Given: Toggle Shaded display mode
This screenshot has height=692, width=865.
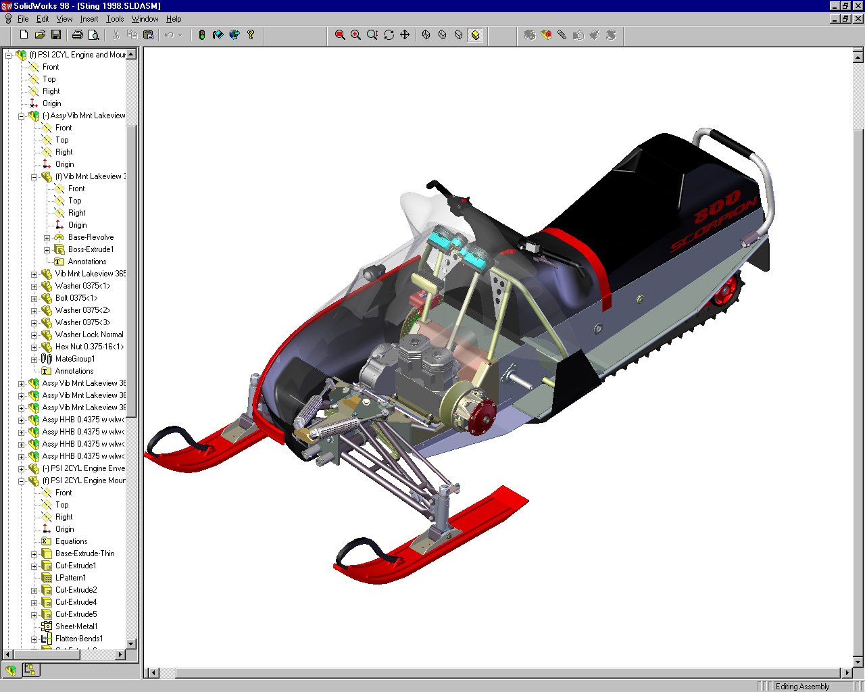Looking at the screenshot, I should 475,34.
